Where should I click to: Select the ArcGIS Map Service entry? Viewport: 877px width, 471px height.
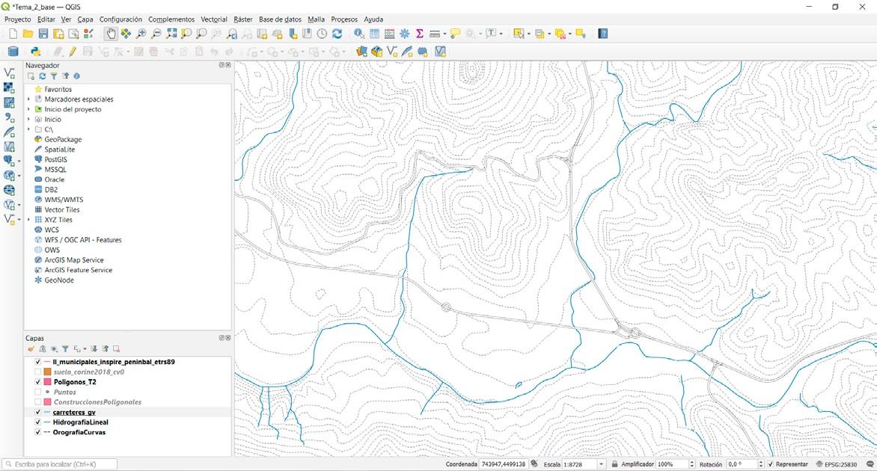point(74,260)
